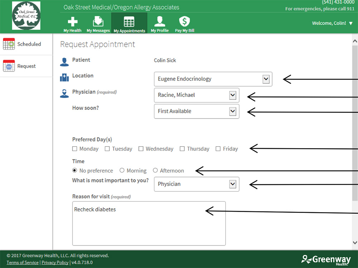The width and height of the screenshot is (358, 268).
Task: Click the scrollbar down arrow
Action: [355, 243]
